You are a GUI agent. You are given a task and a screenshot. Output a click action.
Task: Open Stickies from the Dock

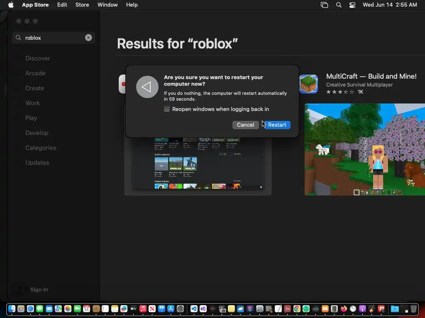pyautogui.click(x=231, y=308)
